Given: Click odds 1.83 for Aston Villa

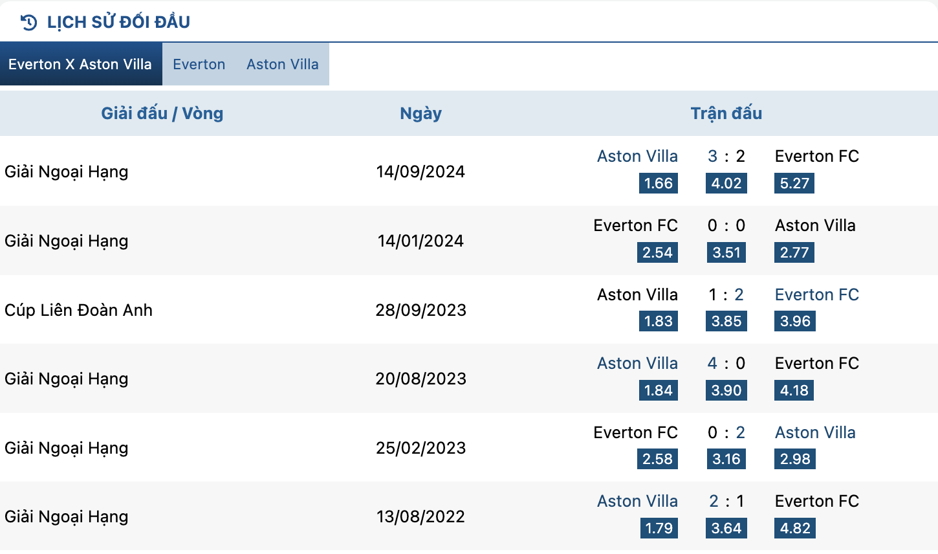Looking at the screenshot, I should [659, 321].
